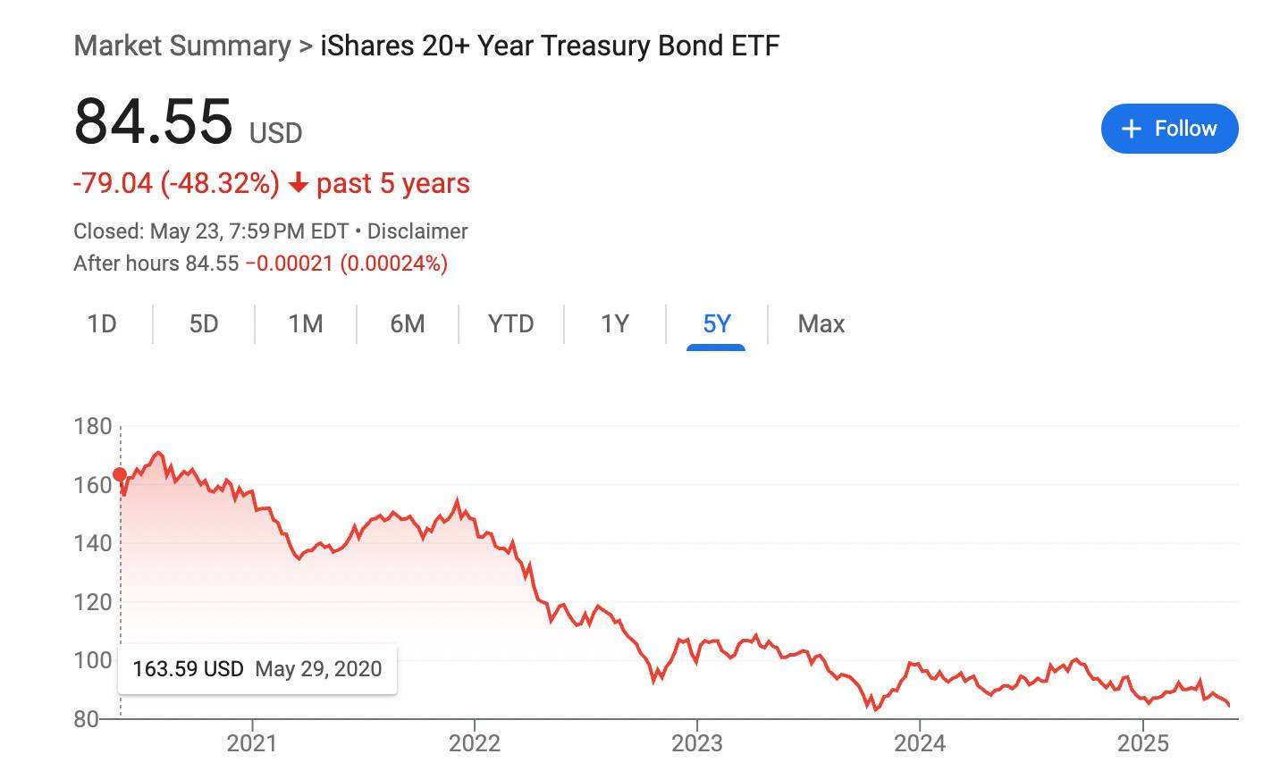Click the 163.59 USD tooltip box
This screenshot has width=1280, height=779.
[x=257, y=669]
